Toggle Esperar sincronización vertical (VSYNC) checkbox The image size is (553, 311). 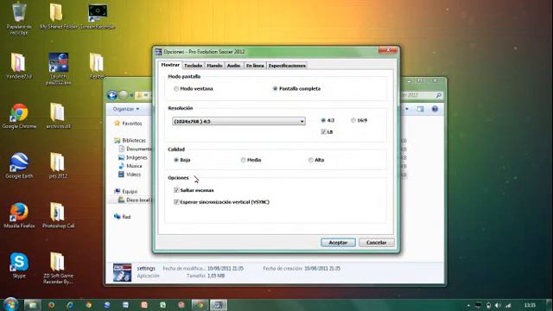pyautogui.click(x=176, y=202)
